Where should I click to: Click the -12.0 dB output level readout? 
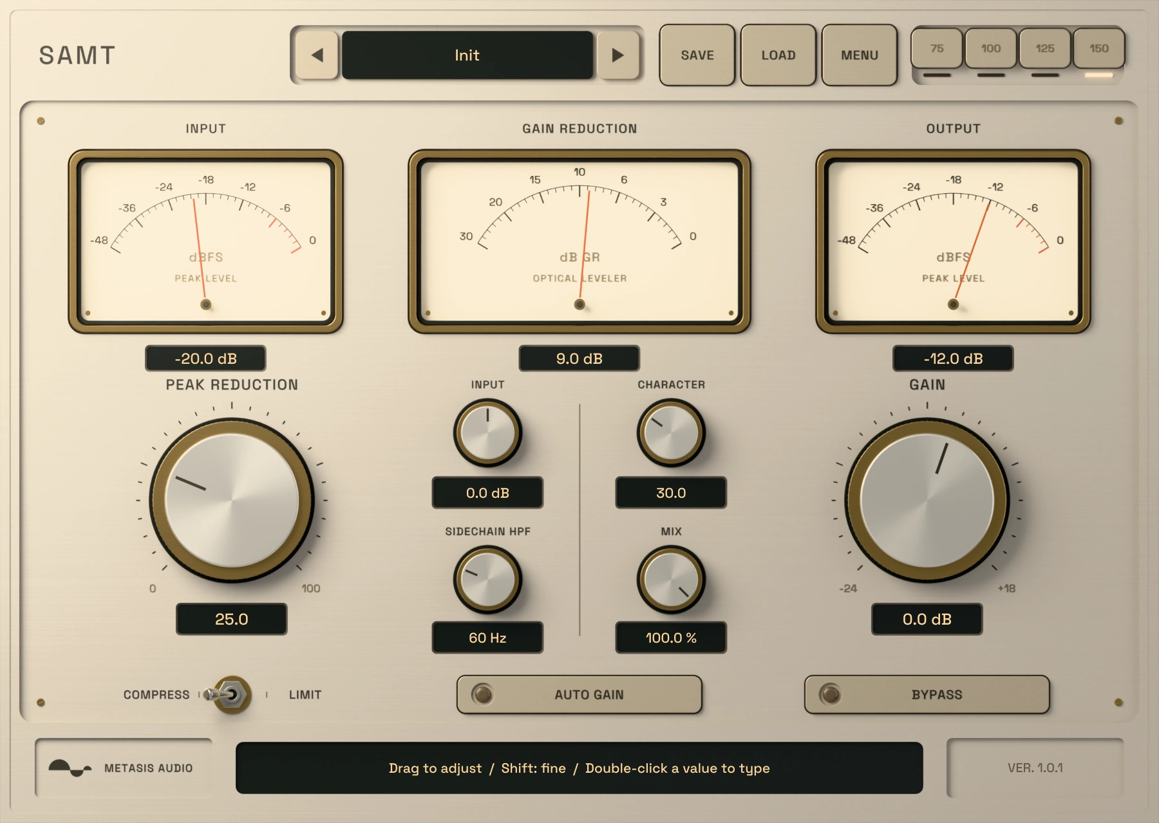click(953, 359)
